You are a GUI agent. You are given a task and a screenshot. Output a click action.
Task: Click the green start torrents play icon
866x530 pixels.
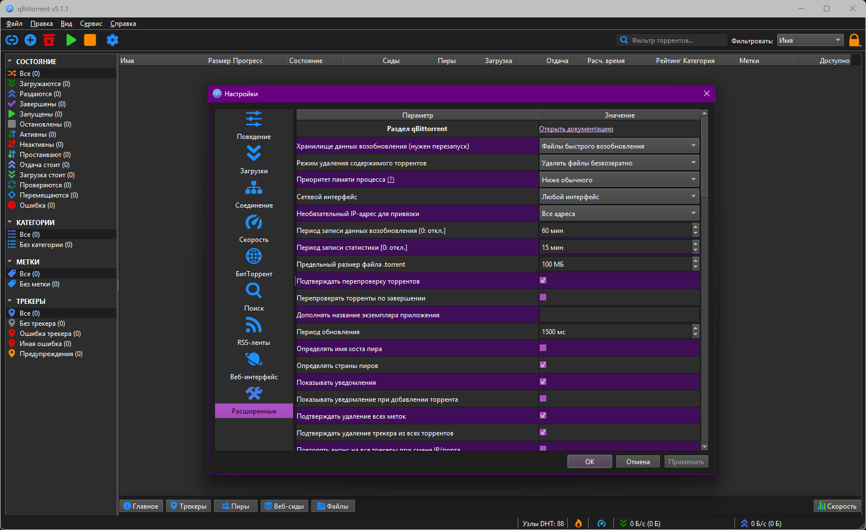pyautogui.click(x=71, y=40)
